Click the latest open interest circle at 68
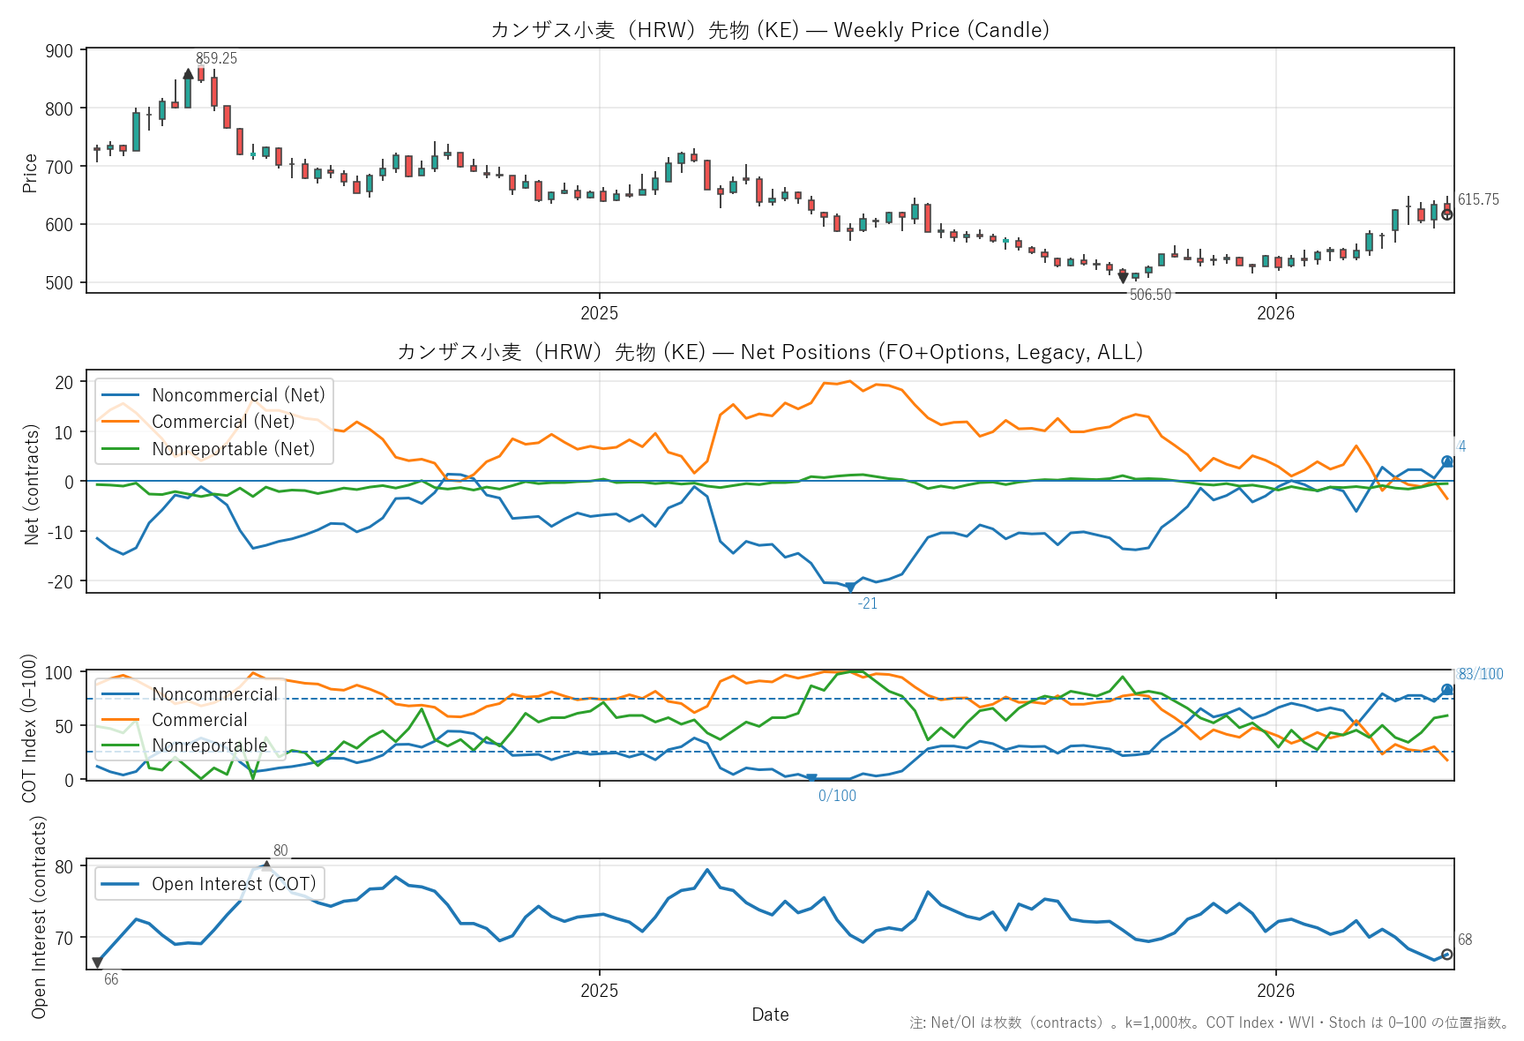1524x1041 pixels. (1446, 955)
